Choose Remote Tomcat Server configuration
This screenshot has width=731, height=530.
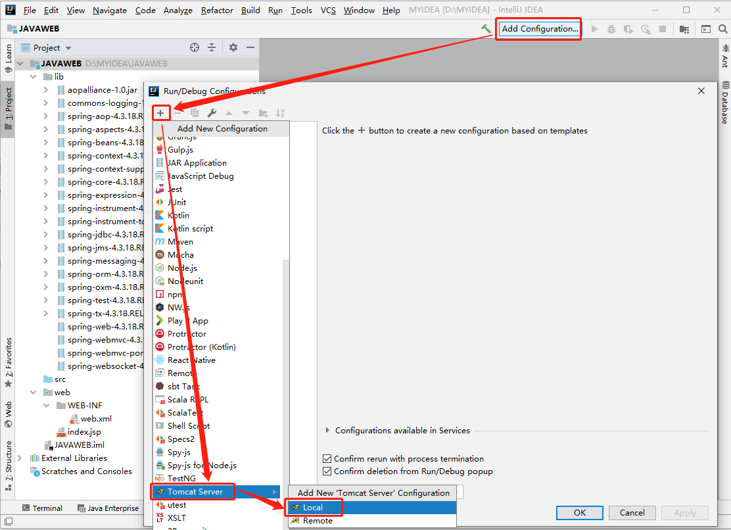coord(372,521)
